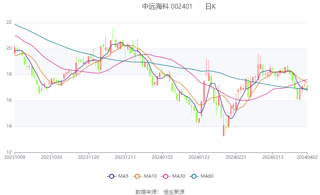Viewport: 320px width, 195px height.
Task: Toggle MA60 visibility via its text label
Action: click(x=207, y=176)
